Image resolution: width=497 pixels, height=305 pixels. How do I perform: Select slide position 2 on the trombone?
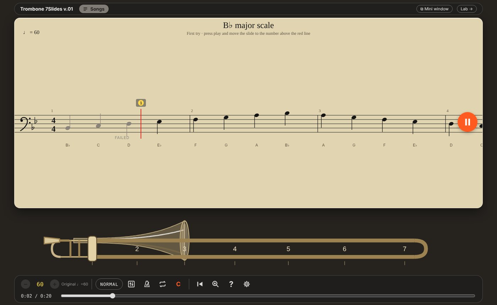[x=137, y=249]
